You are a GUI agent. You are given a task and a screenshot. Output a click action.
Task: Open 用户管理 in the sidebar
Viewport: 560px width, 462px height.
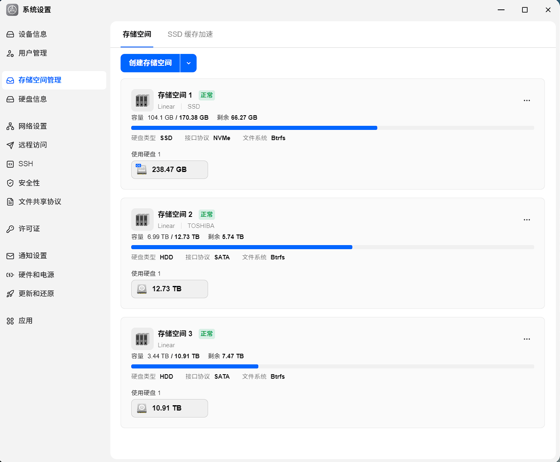click(x=54, y=53)
